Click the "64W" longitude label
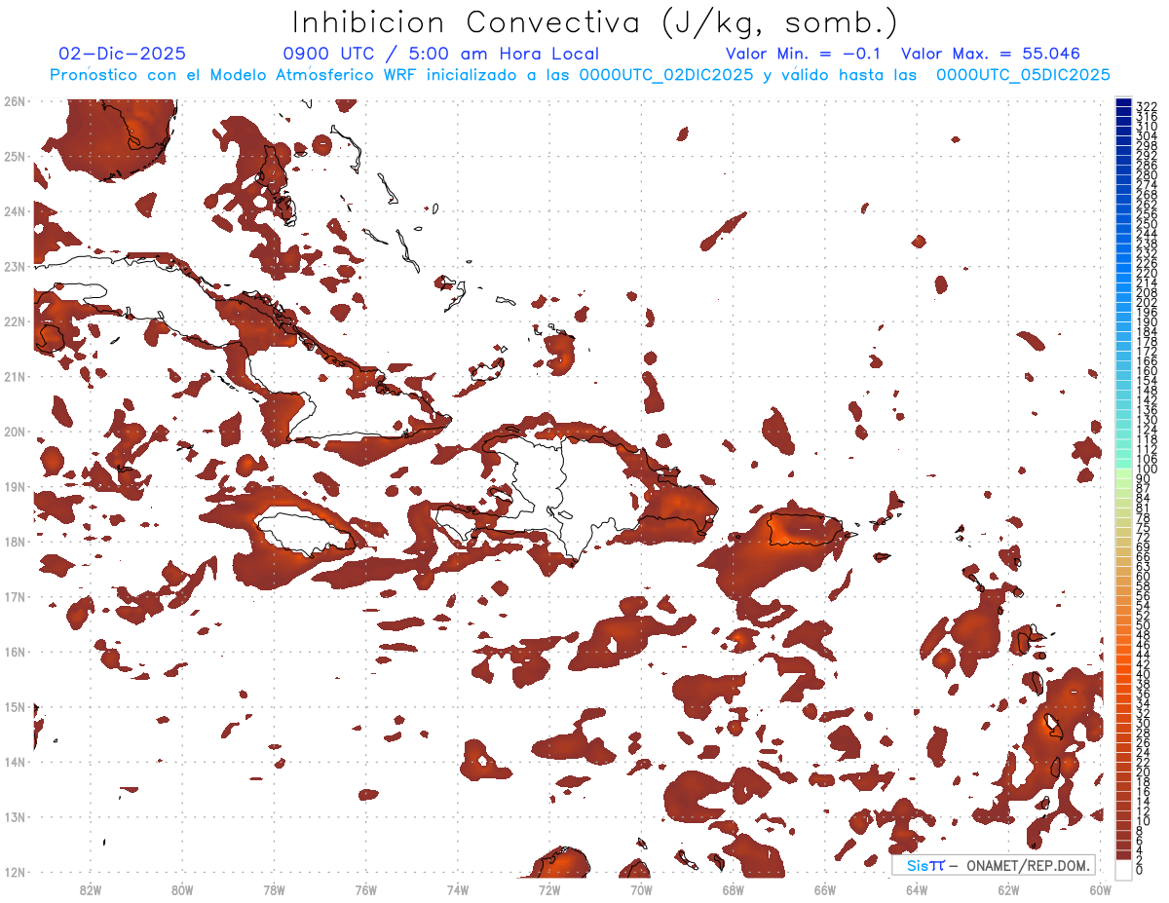Viewport: 1169px width, 903px height. pyautogui.click(x=917, y=889)
